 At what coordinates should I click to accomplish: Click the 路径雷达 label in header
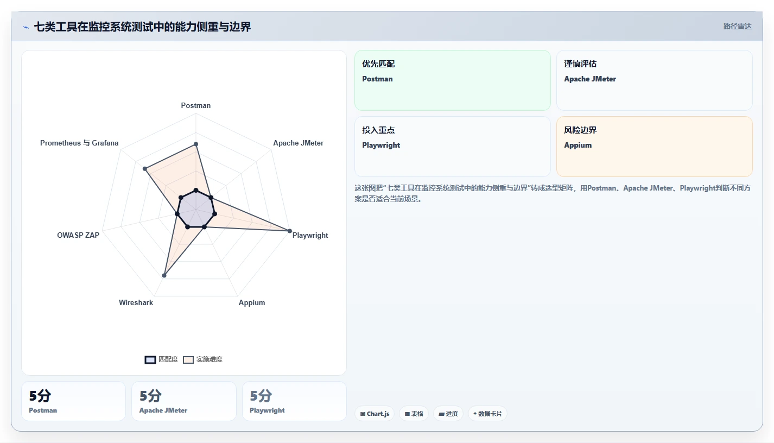pyautogui.click(x=737, y=26)
